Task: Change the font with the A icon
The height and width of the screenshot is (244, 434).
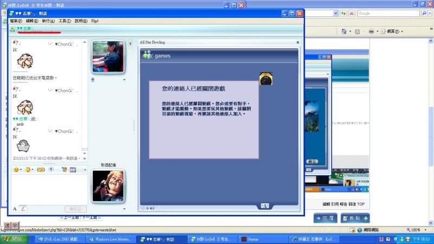Action: click(15, 209)
